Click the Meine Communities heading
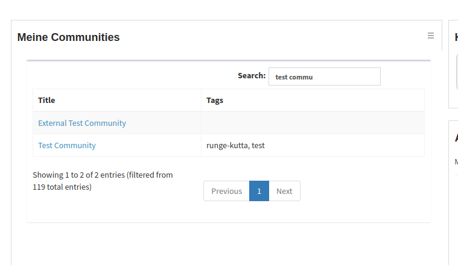The image size is (458, 265). click(68, 37)
